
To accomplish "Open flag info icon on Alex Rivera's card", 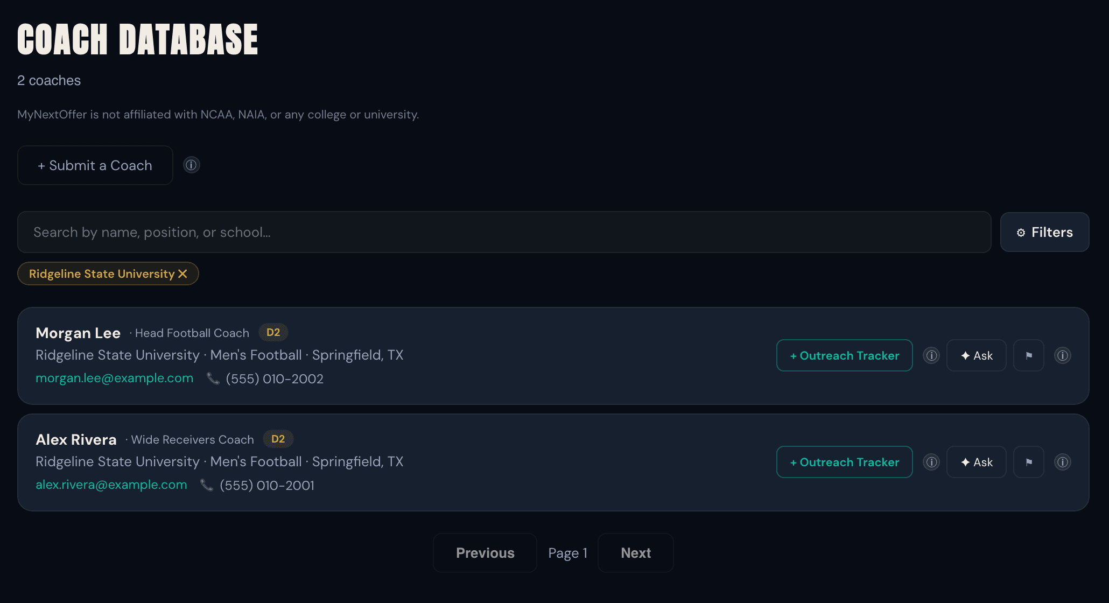I will [1062, 462].
